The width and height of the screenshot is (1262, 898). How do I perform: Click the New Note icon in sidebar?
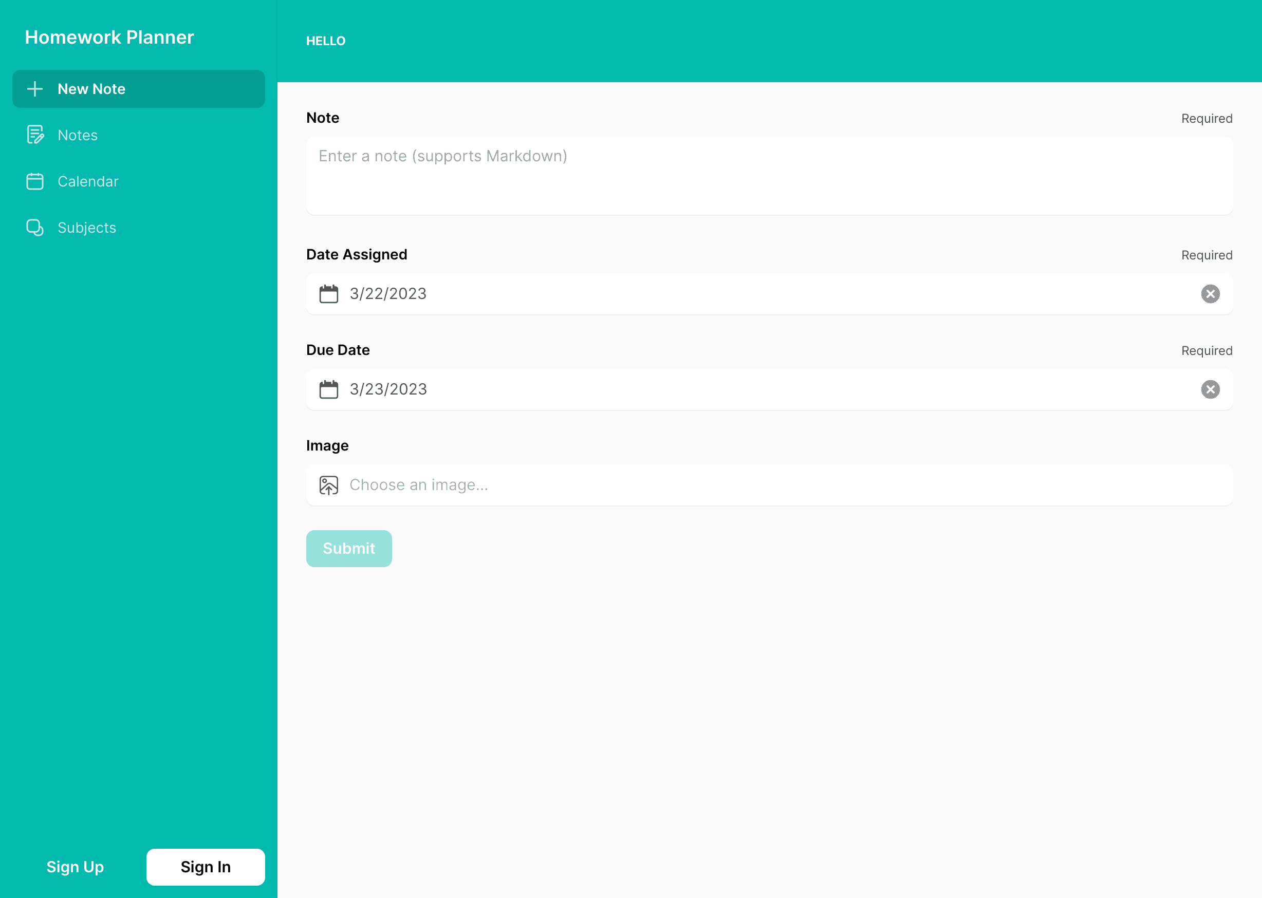tap(35, 88)
